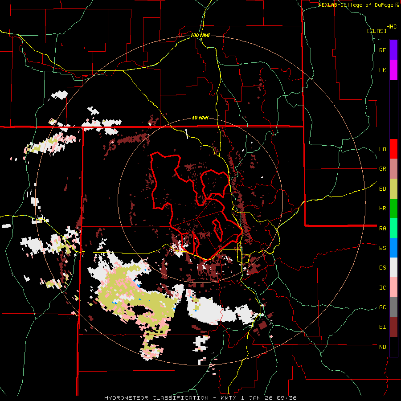Pick the RA light green legend swatch
Viewport: 401px width, 401px height.
click(x=393, y=228)
